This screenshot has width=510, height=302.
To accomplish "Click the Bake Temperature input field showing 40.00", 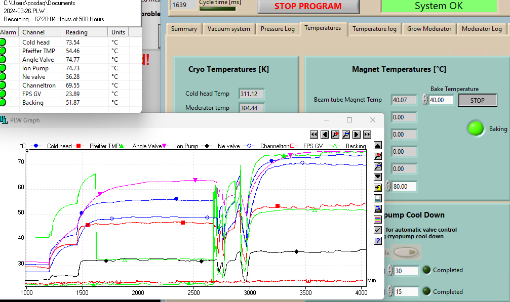I will click(441, 101).
